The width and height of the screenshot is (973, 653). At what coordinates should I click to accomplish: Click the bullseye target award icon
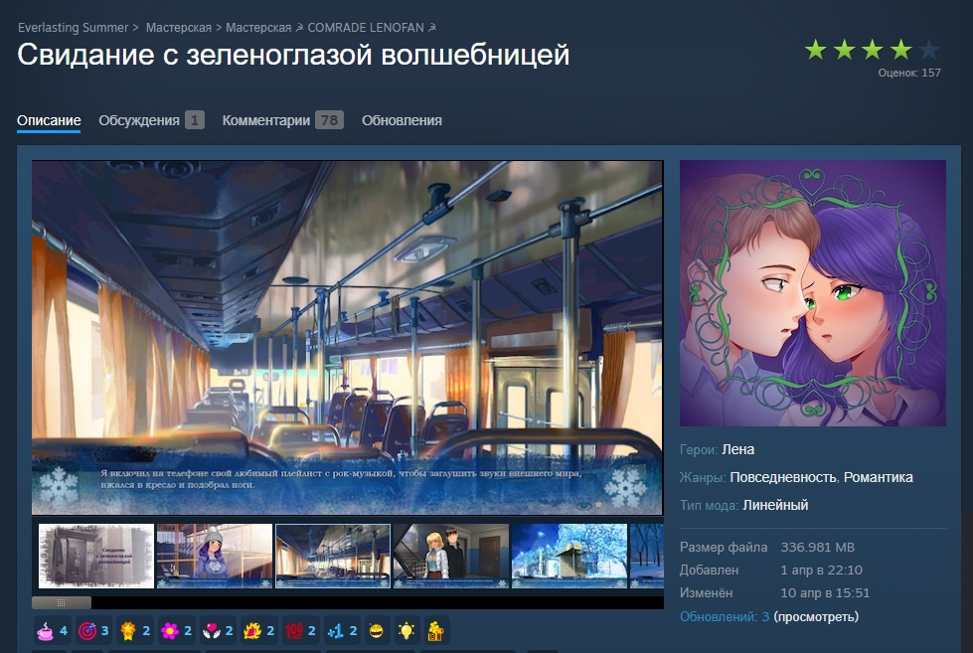coord(86,631)
